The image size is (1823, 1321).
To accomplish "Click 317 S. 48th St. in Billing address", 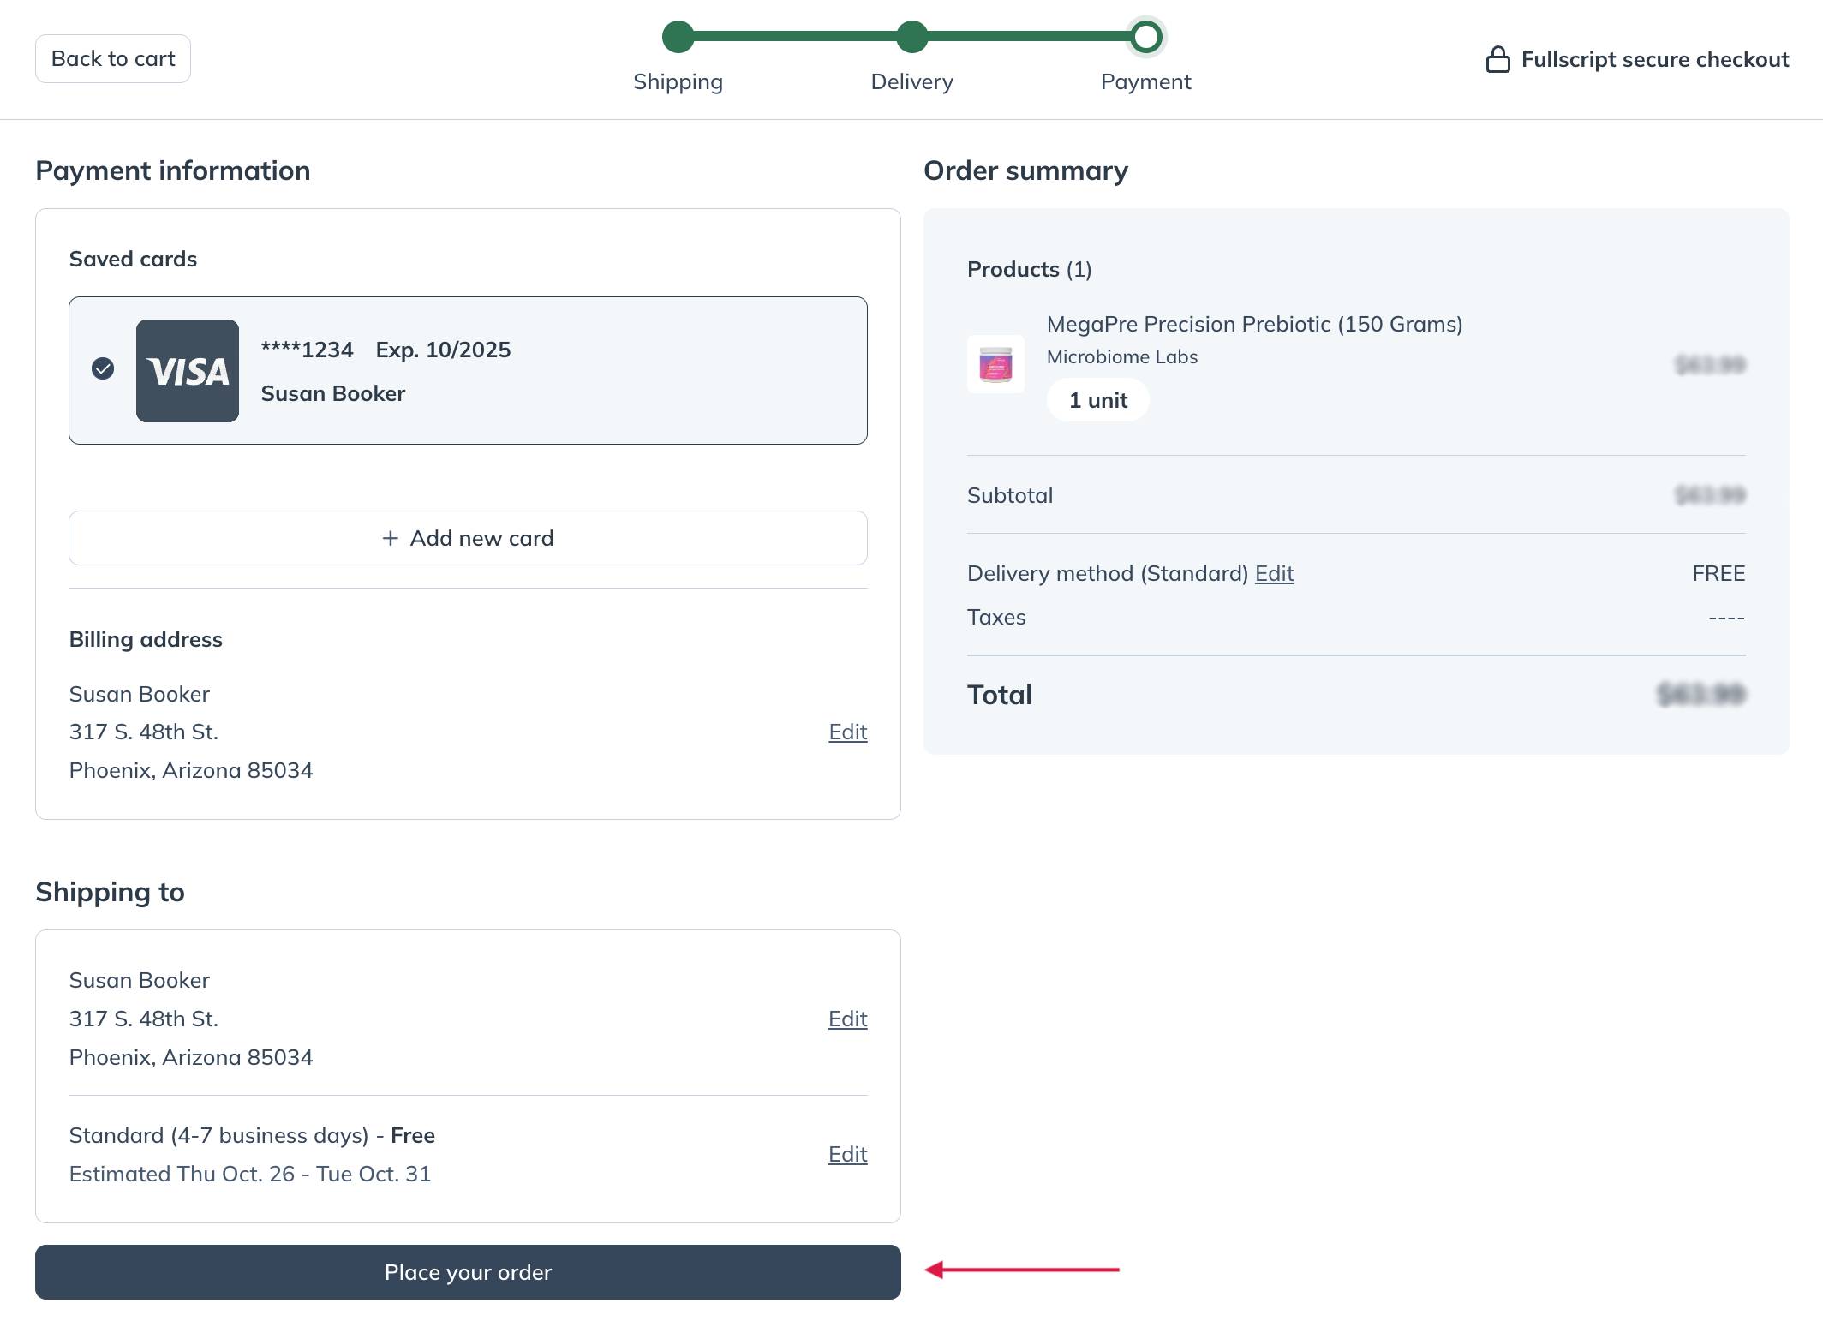I will click(144, 732).
